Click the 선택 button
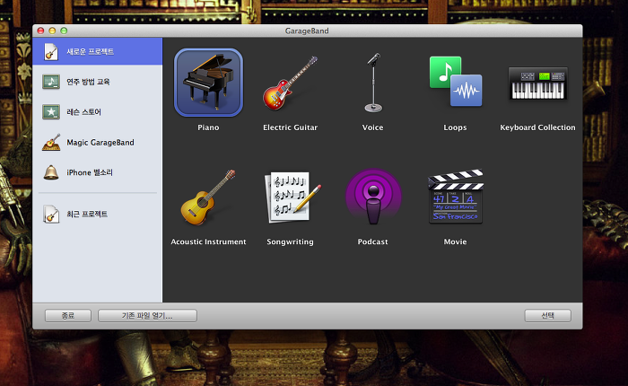 pos(548,315)
